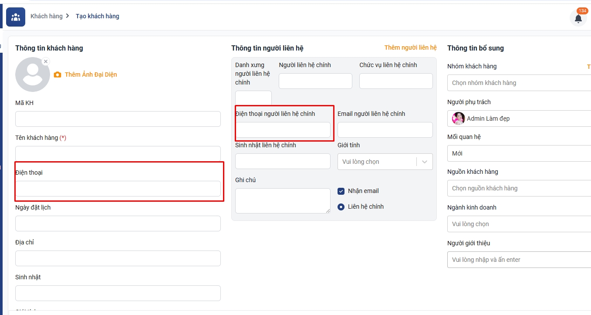Viewport: 591px width, 315px height.
Task: Click the Mã KH input field
Action: tap(118, 119)
